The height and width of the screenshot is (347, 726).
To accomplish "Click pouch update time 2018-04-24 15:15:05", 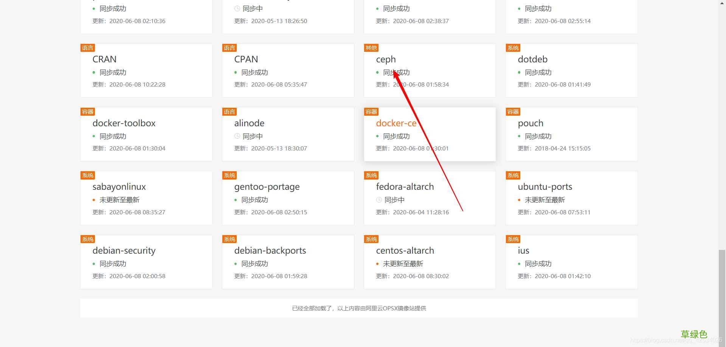I will [563, 149].
